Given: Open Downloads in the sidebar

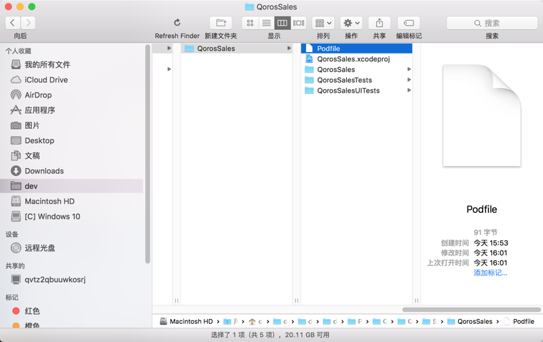Looking at the screenshot, I should (x=44, y=171).
